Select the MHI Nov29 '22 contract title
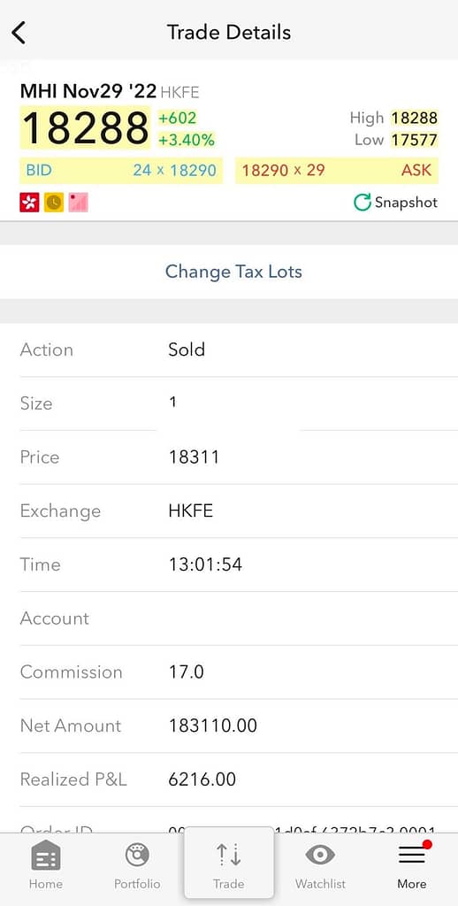The width and height of the screenshot is (458, 906). pyautogui.click(x=88, y=91)
